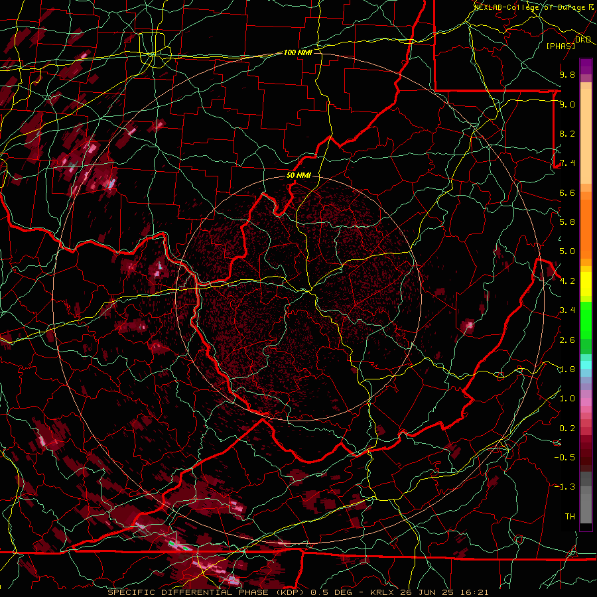Click the 6.6 value on the color scale
597x597 pixels.
[567, 192]
